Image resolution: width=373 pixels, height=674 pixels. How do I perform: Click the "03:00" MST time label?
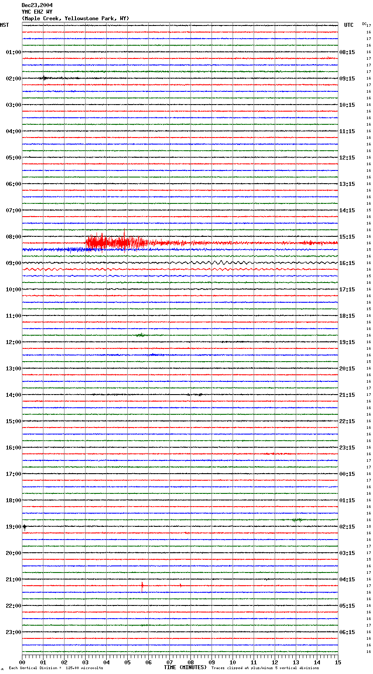click(x=14, y=105)
